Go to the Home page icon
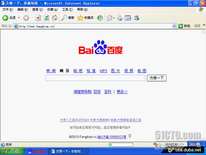 (55, 18)
